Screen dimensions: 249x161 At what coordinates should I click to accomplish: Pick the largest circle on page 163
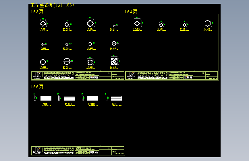click(x=67, y=61)
